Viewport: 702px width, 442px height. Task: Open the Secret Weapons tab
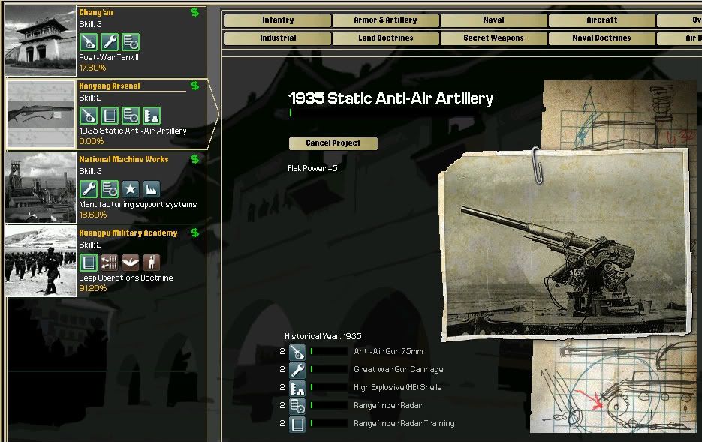point(494,38)
